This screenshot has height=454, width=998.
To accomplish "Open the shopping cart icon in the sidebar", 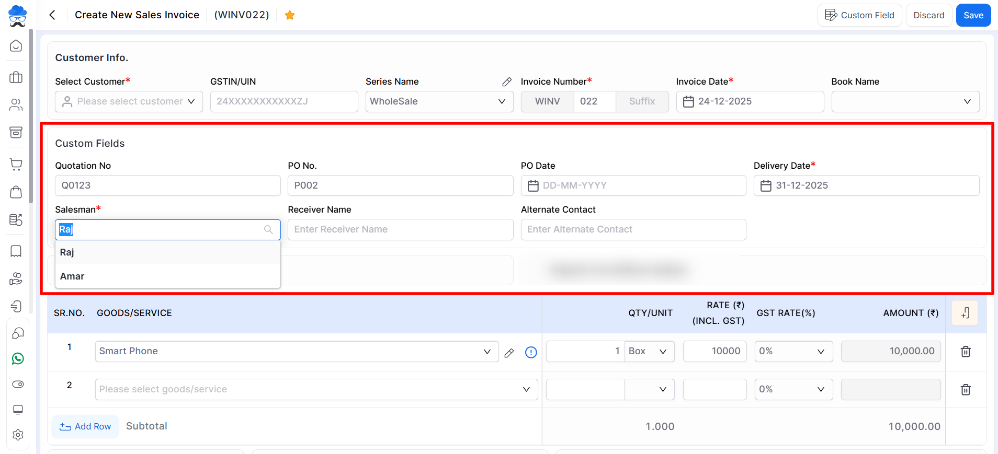I will tap(16, 165).
